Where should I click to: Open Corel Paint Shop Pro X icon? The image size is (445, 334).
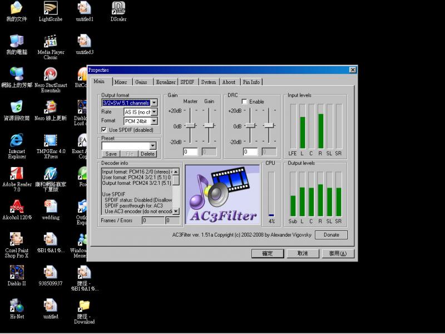17,240
